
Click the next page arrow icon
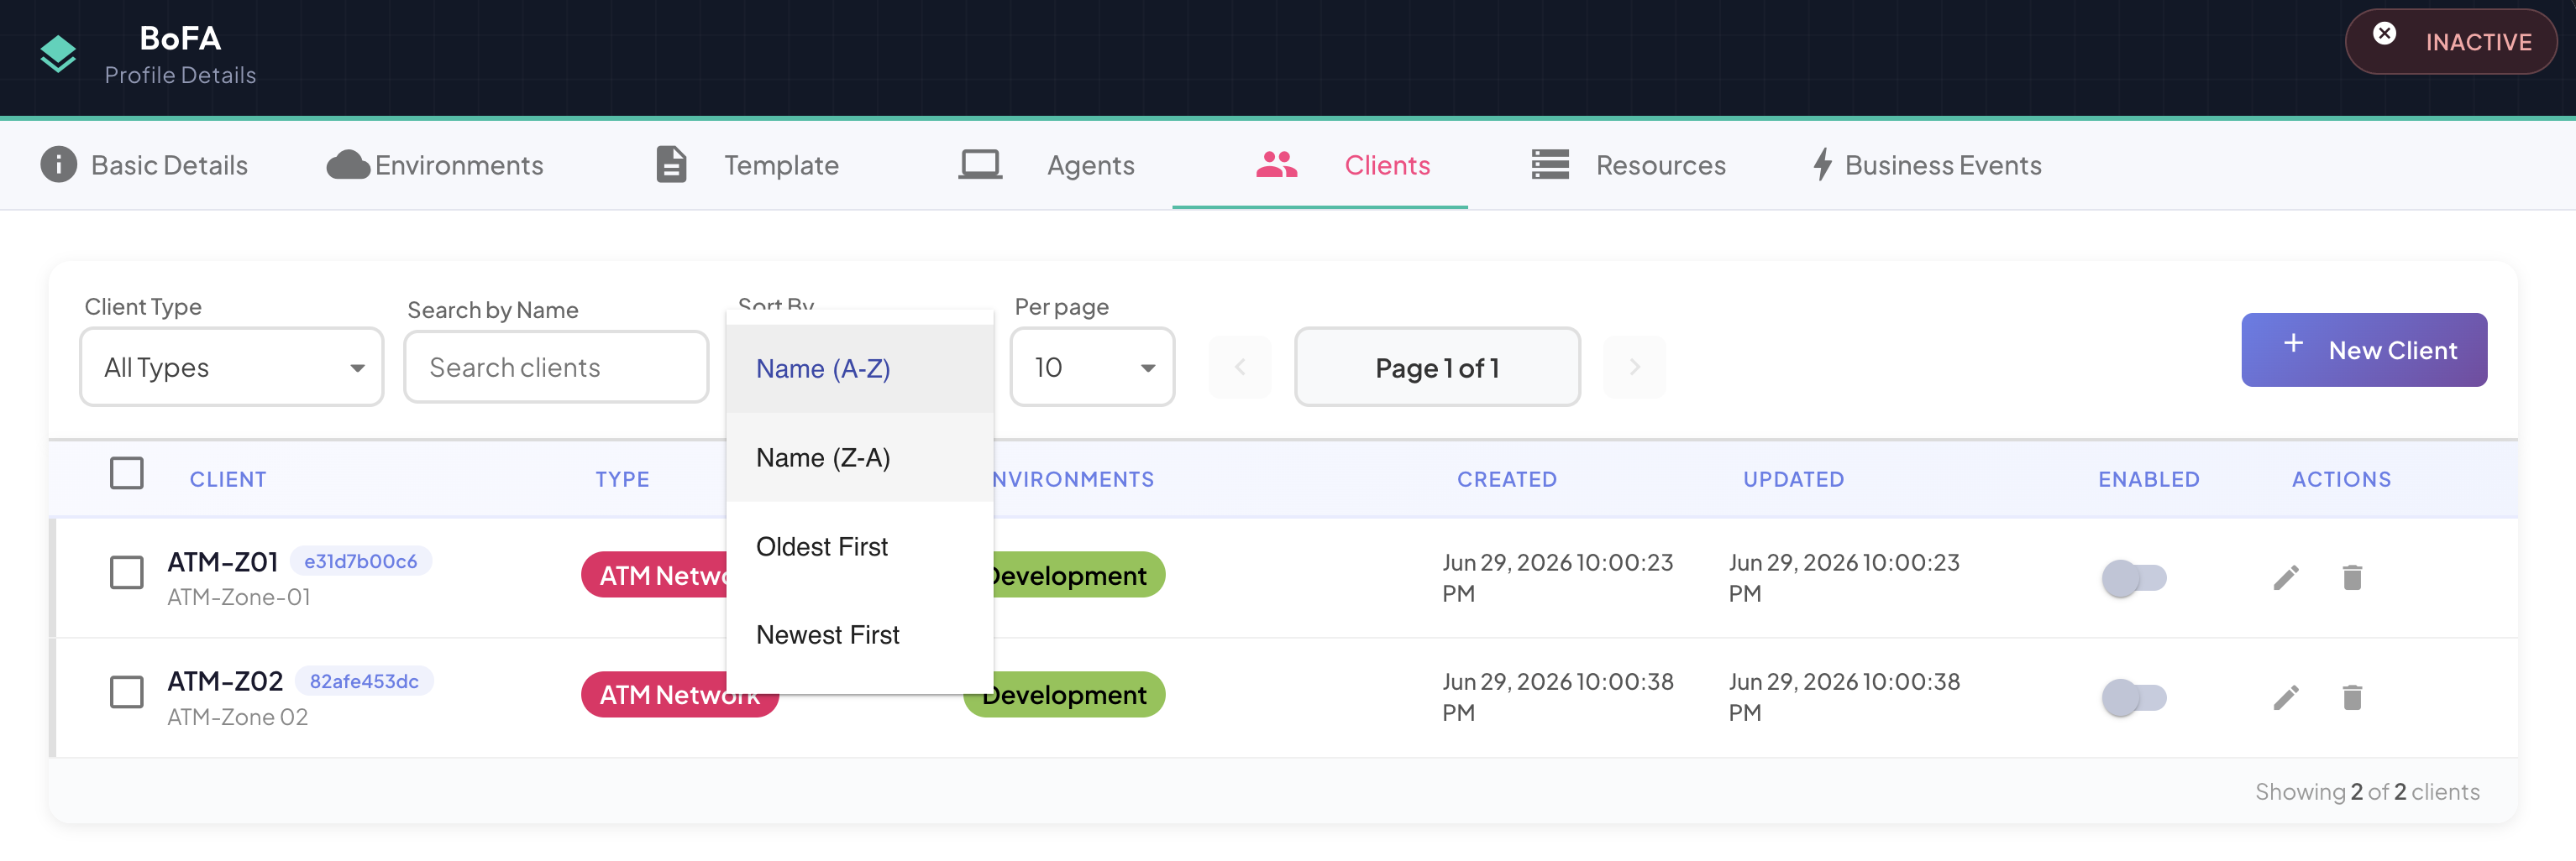(1634, 368)
